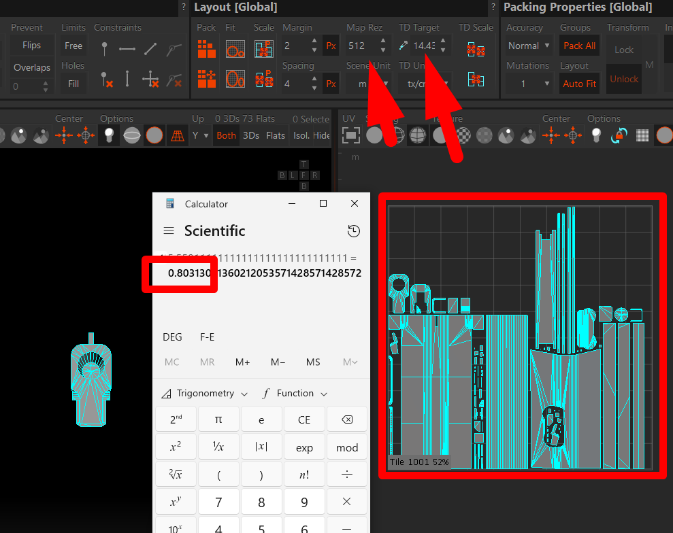This screenshot has width=673, height=533.
Task: Toggle the Flips prevention option
Action: pyautogui.click(x=31, y=46)
